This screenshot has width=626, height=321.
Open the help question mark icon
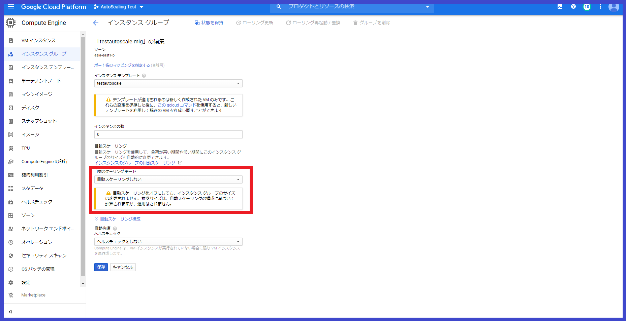[x=573, y=6]
